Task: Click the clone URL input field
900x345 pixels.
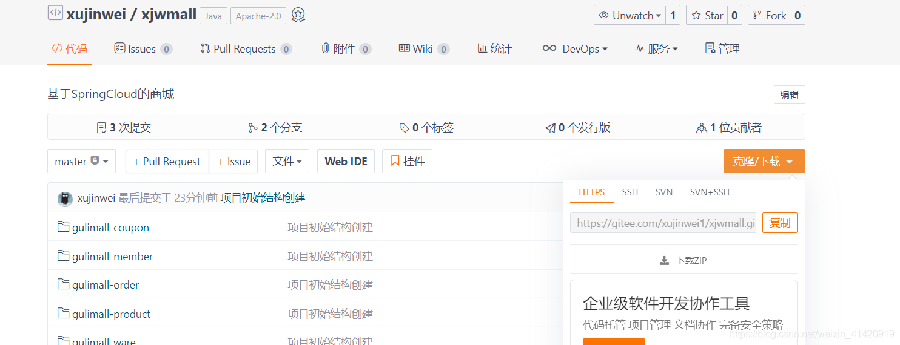Action: click(663, 223)
